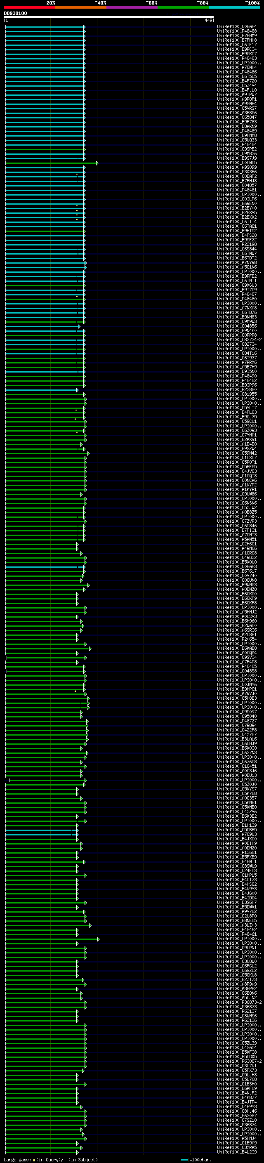Select the UniRef100_P48490 label
This screenshot has width=264, height=1163.
tap(237, 376)
